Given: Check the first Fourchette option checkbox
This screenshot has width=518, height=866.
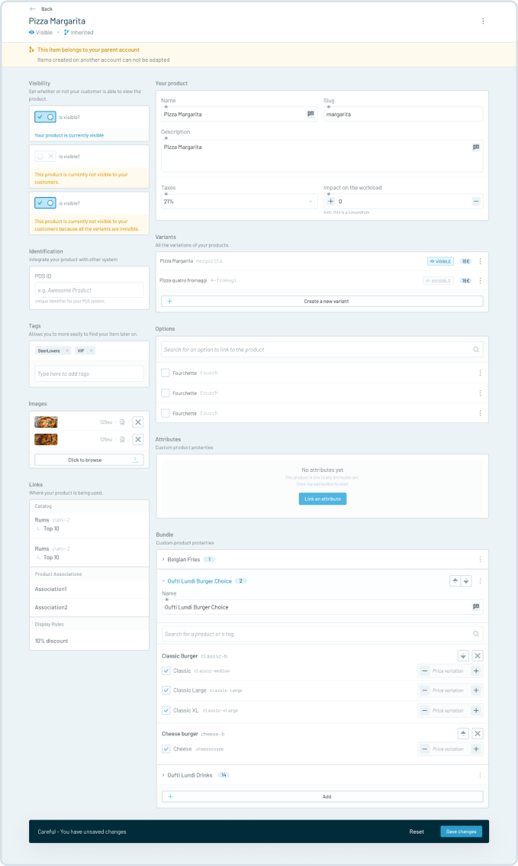Looking at the screenshot, I should 166,373.
